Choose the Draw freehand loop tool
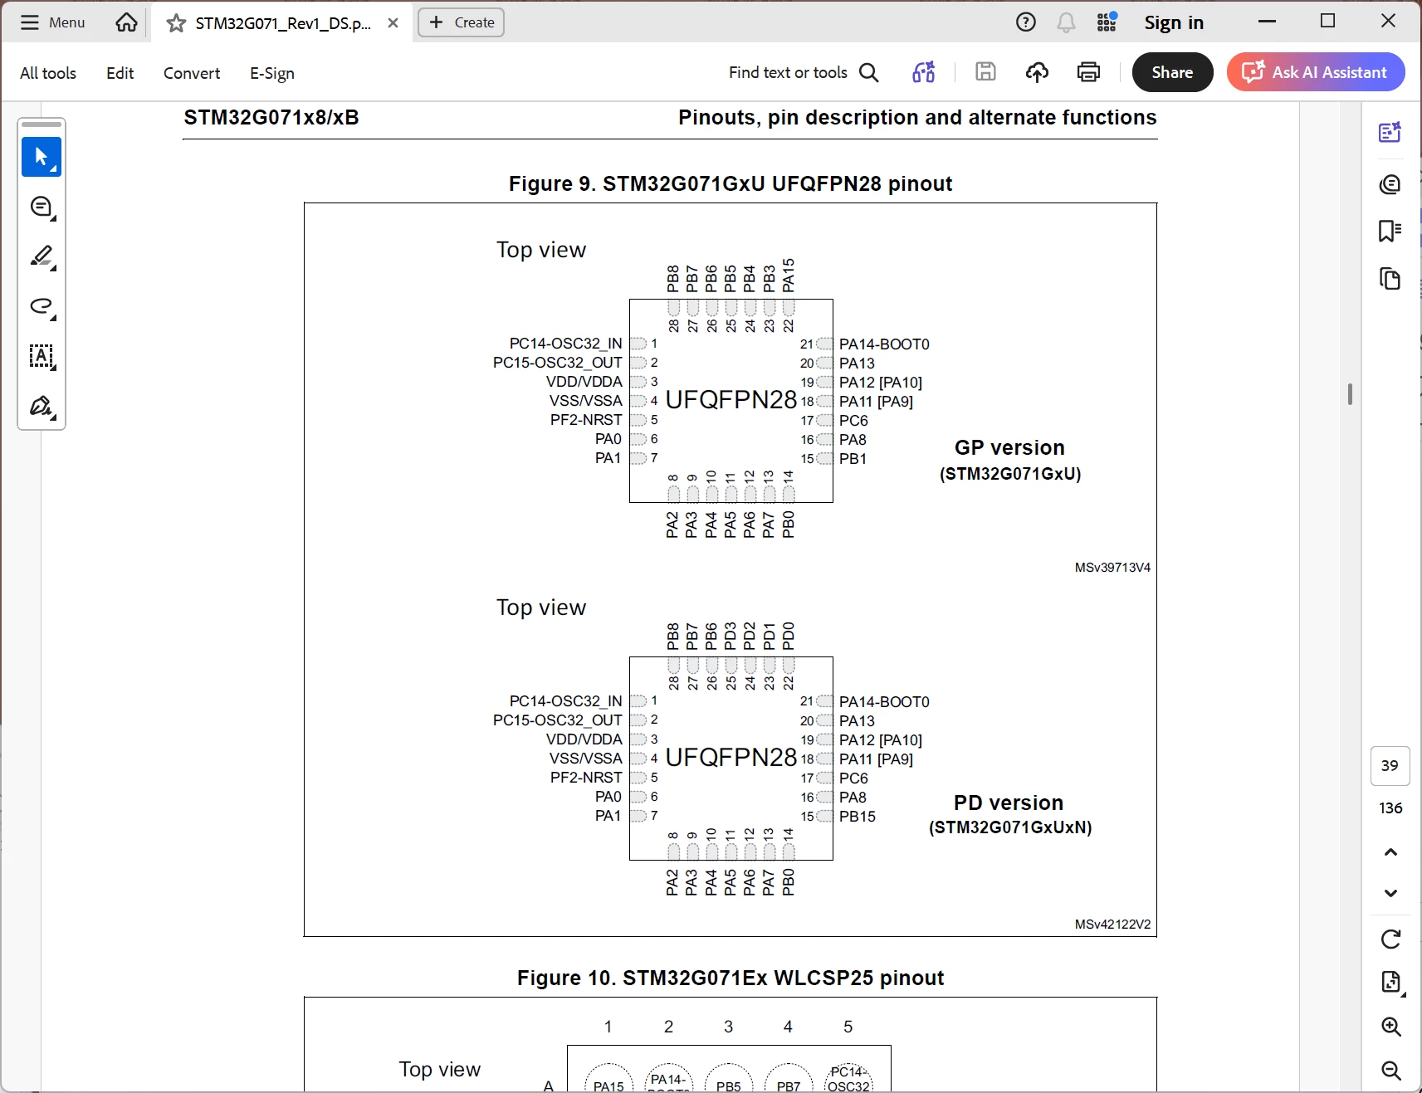The height and width of the screenshot is (1093, 1422). click(x=42, y=306)
